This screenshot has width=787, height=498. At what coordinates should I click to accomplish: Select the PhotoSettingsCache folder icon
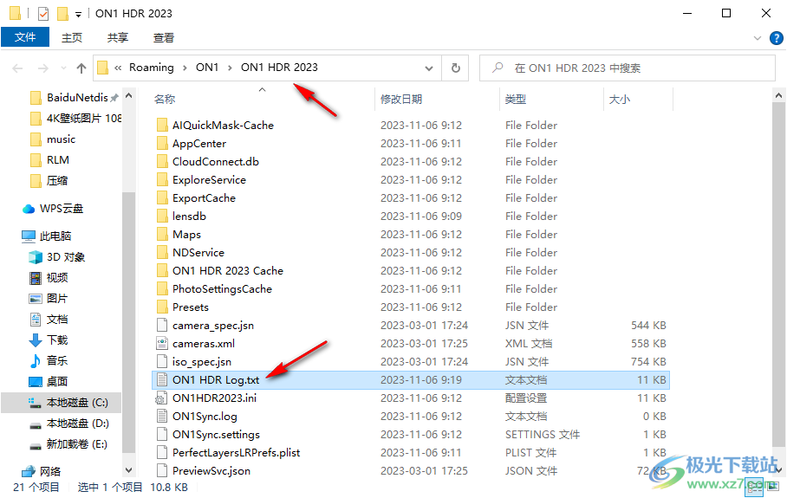pos(161,289)
